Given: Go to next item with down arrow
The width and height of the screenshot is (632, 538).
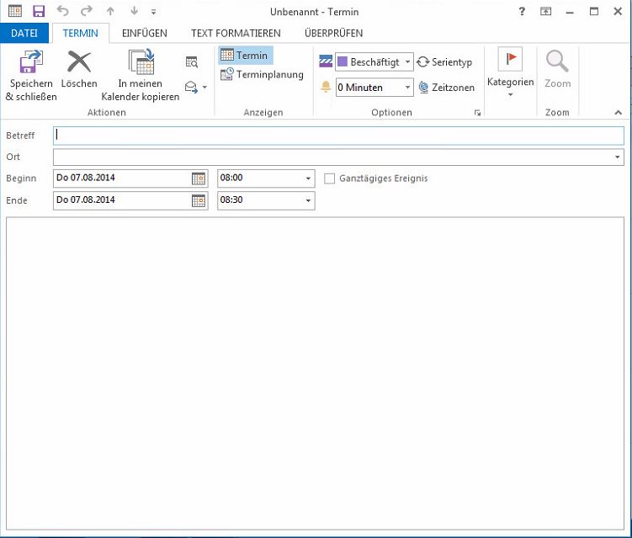Looking at the screenshot, I should pos(134,11).
